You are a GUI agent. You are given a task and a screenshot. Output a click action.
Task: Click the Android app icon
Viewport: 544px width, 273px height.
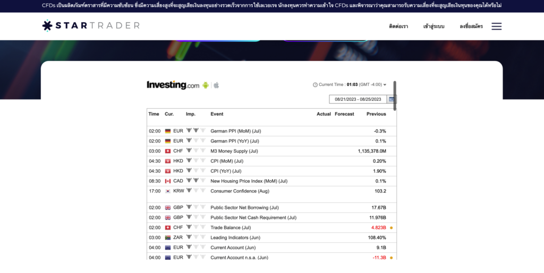tap(206, 85)
